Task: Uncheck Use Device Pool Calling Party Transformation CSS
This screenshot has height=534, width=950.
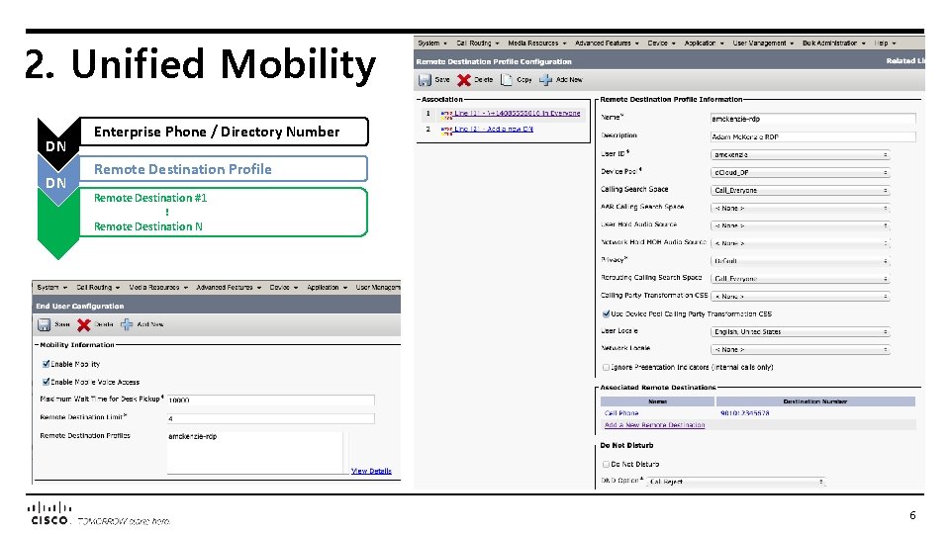Action: (606, 313)
